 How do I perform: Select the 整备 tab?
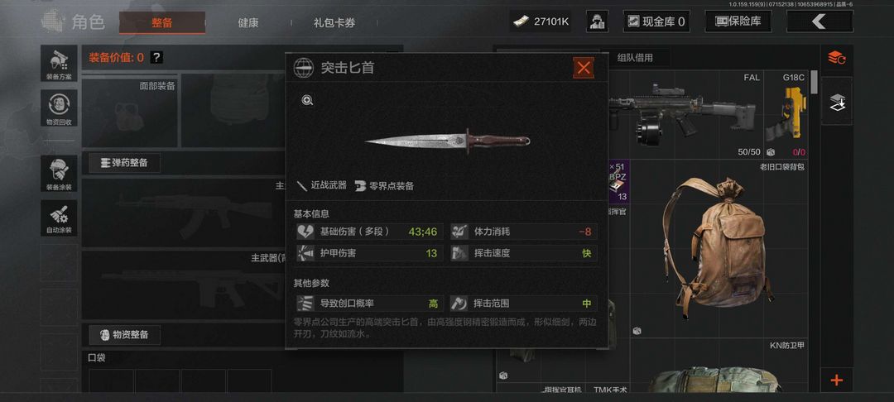162,23
